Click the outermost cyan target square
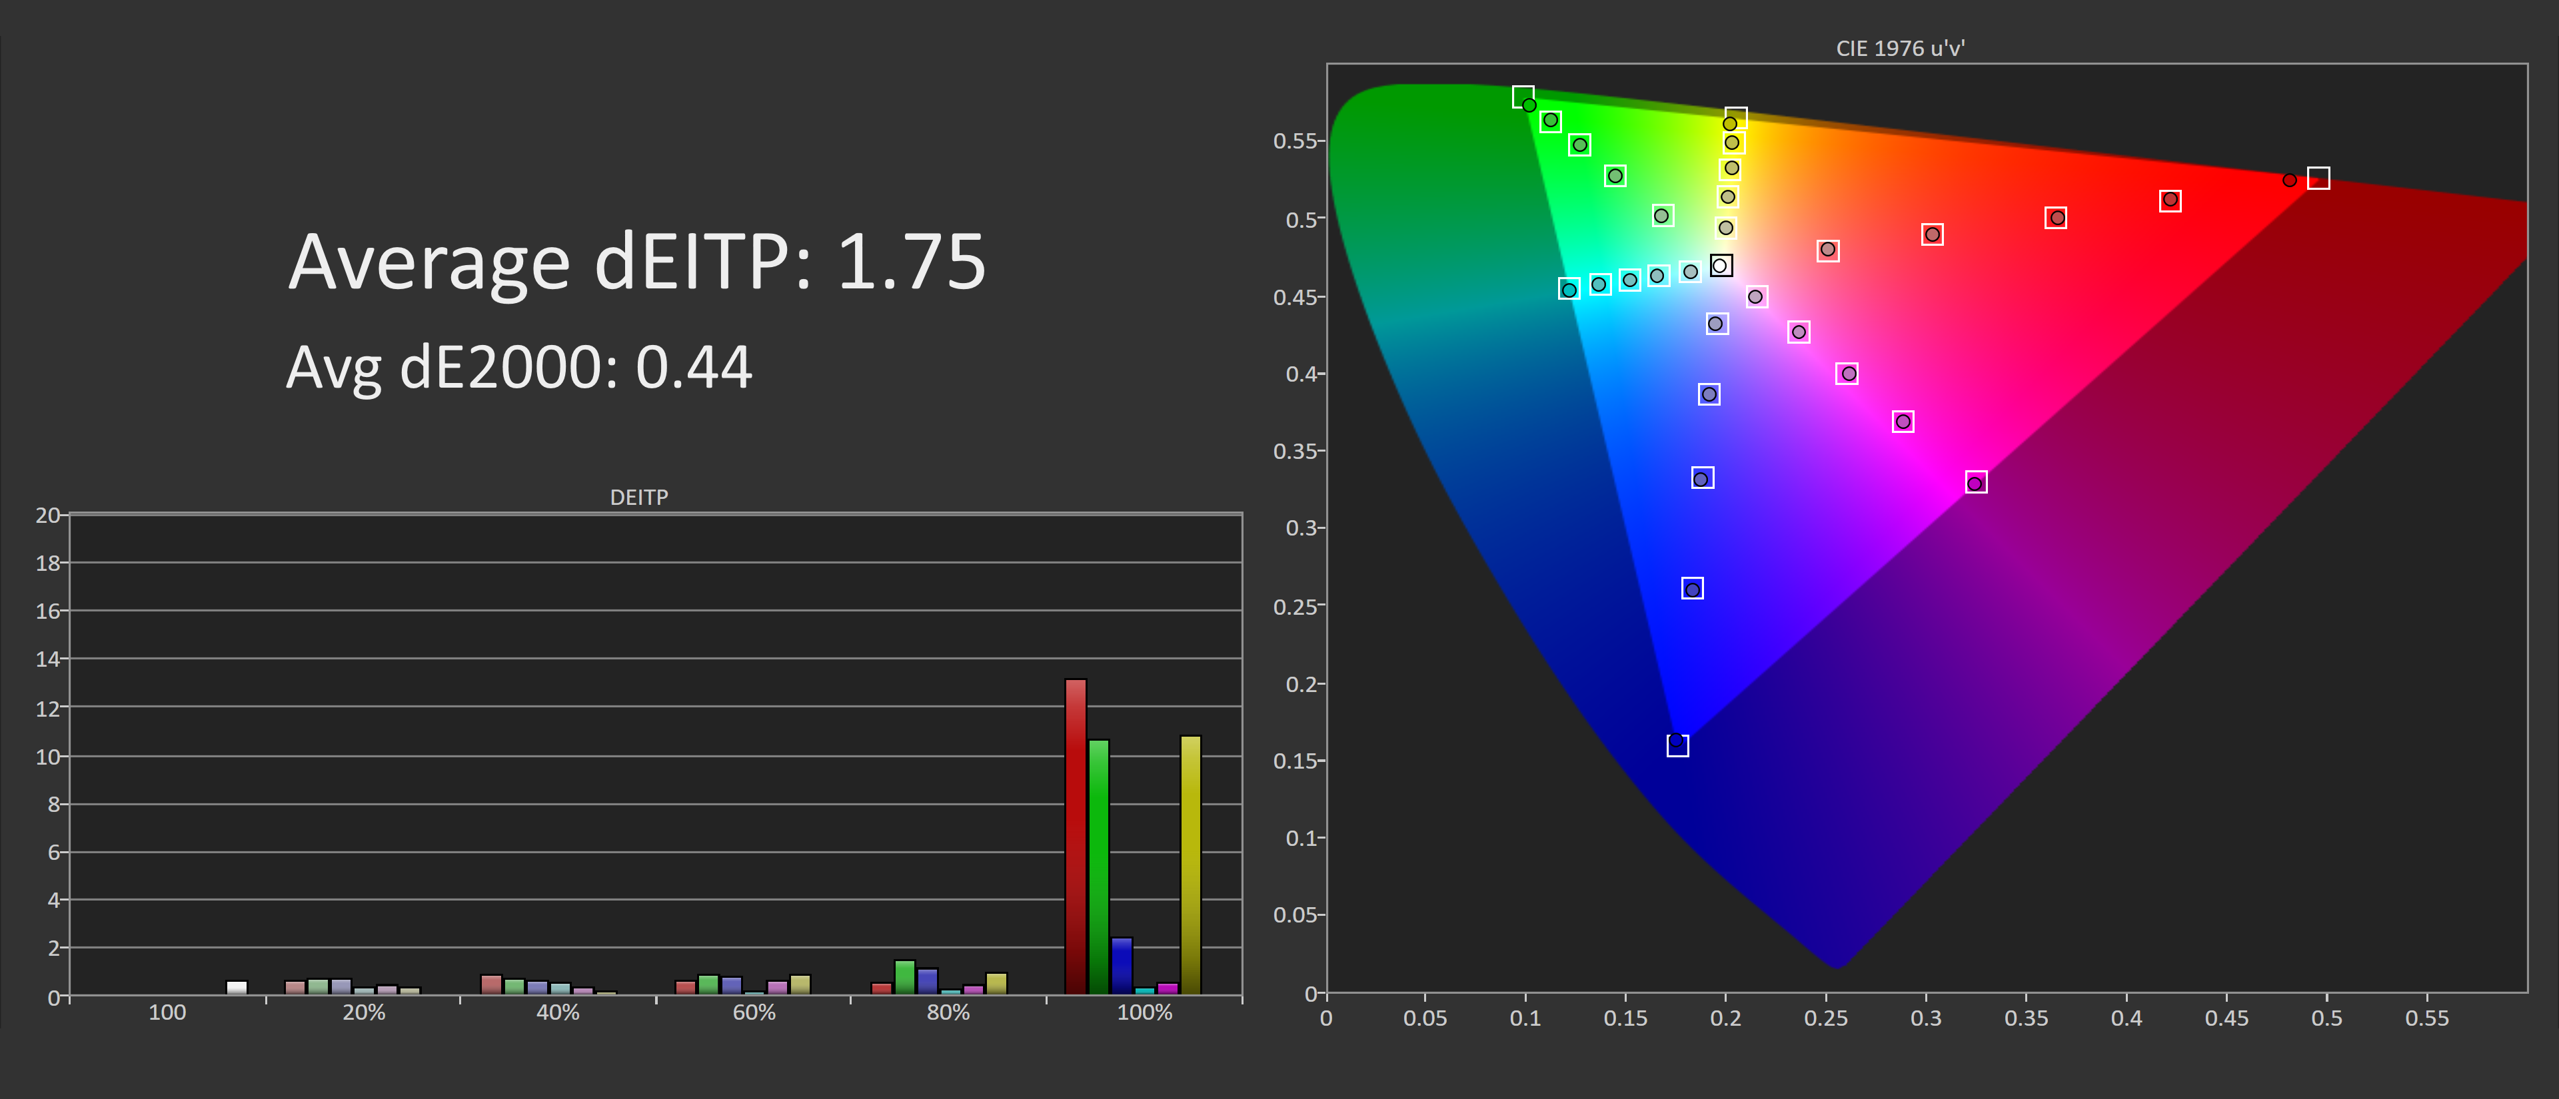Viewport: 2559px width, 1099px height. [x=1569, y=289]
